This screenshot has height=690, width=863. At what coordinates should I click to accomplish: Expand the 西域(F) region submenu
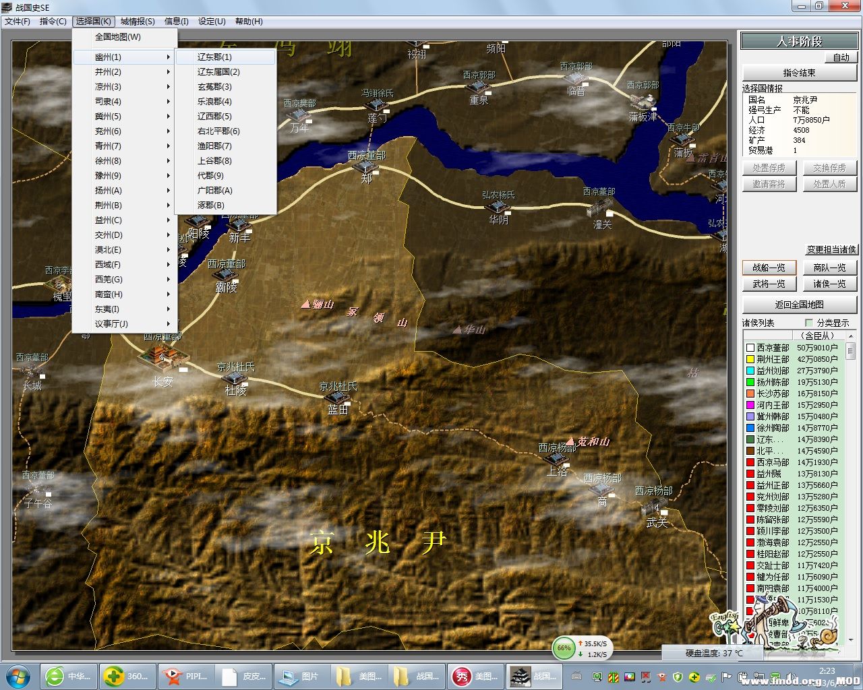125,265
